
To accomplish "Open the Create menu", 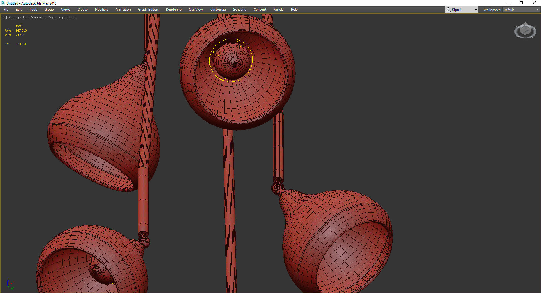I will (x=82, y=10).
